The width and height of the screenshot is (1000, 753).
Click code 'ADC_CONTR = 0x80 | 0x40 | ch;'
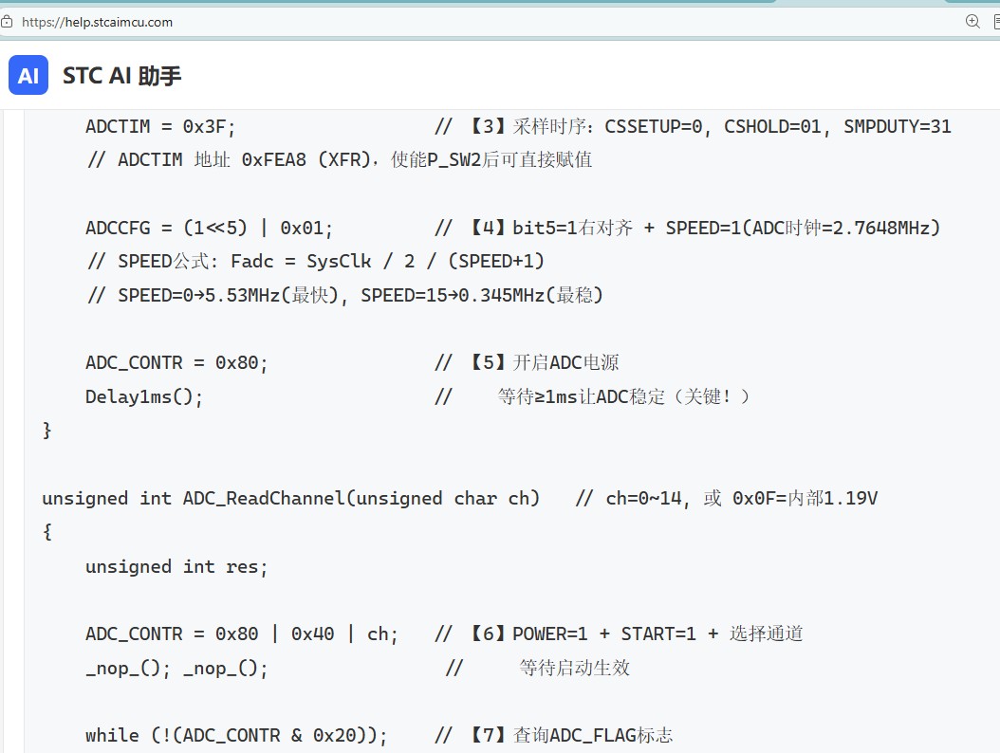coord(242,634)
